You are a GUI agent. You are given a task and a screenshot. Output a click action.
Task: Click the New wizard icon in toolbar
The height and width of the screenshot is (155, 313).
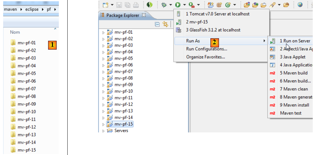point(105,5)
